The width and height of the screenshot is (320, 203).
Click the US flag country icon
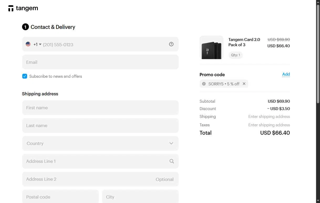click(x=28, y=44)
